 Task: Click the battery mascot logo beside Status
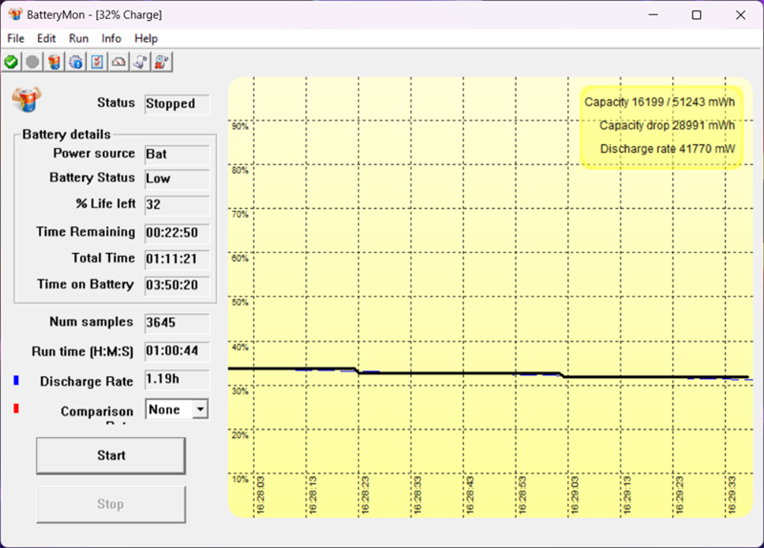point(27,99)
